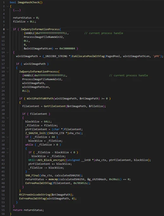The width and height of the screenshot is (164, 216).
Task: Fold the _fileSize < 64 check at line 36
Action: tap(8, 137)
